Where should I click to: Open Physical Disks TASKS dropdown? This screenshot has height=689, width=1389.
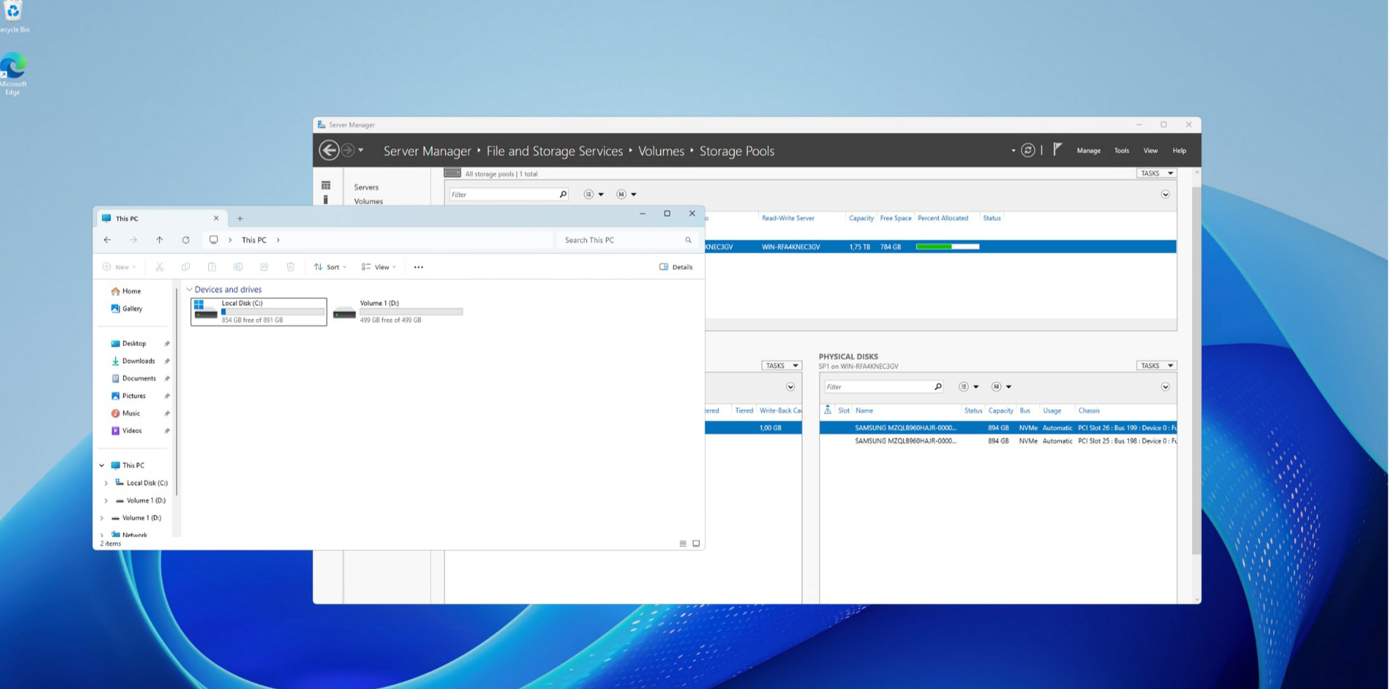click(x=1156, y=366)
